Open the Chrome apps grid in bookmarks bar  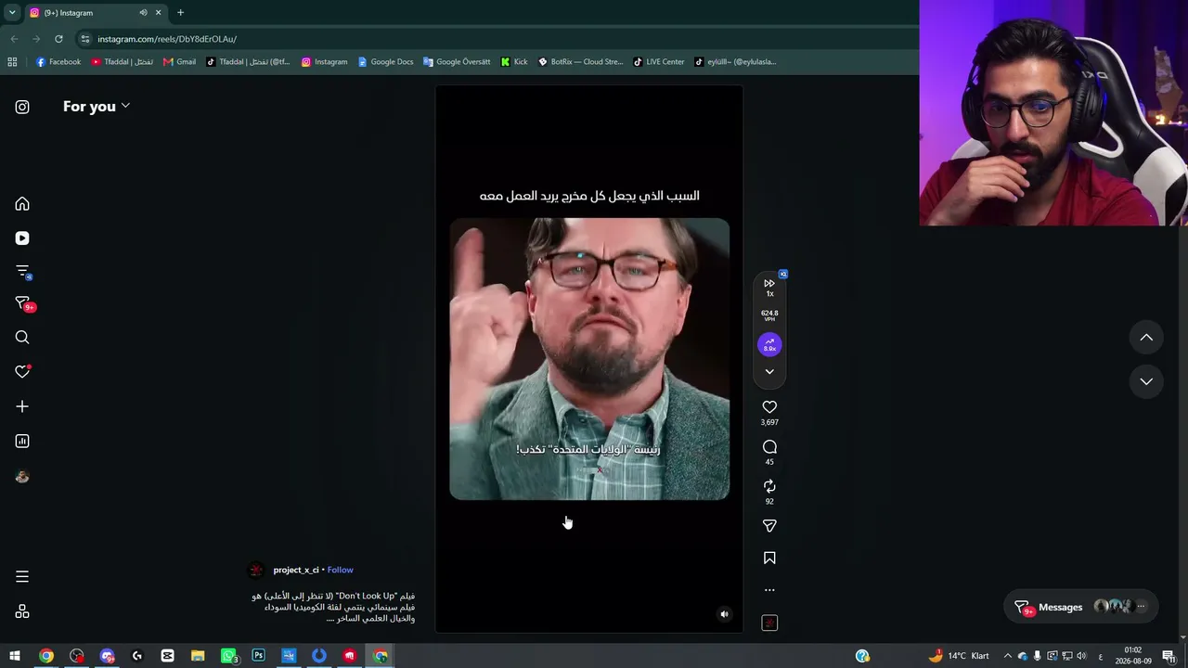12,62
